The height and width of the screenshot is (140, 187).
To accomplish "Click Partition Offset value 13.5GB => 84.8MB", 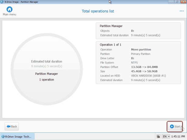I will pos(144,67).
